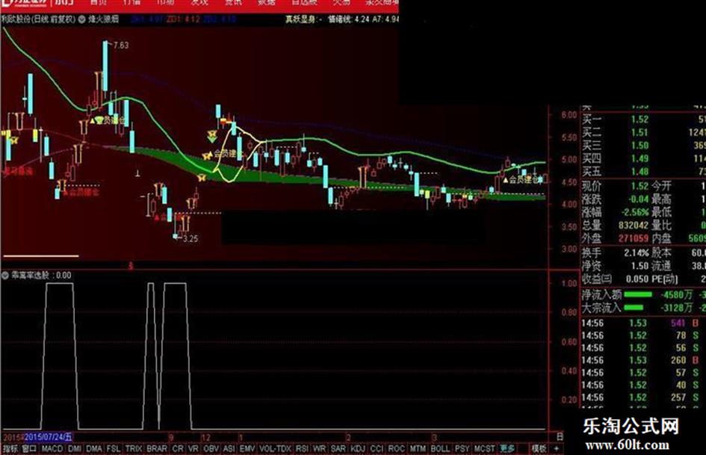Select the 买五 bid row

(644, 172)
